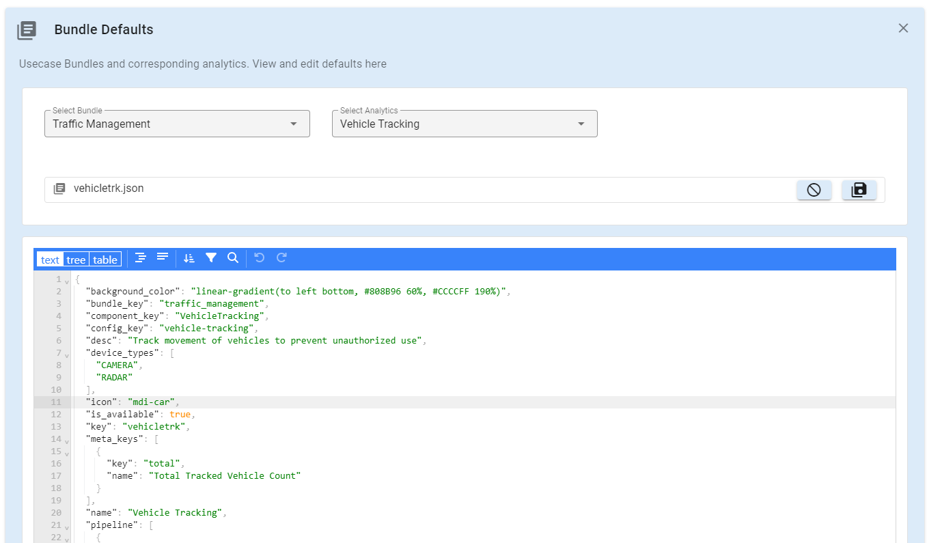Open the filter/transform contents tool
This screenshot has width=927, height=543.
point(211,257)
